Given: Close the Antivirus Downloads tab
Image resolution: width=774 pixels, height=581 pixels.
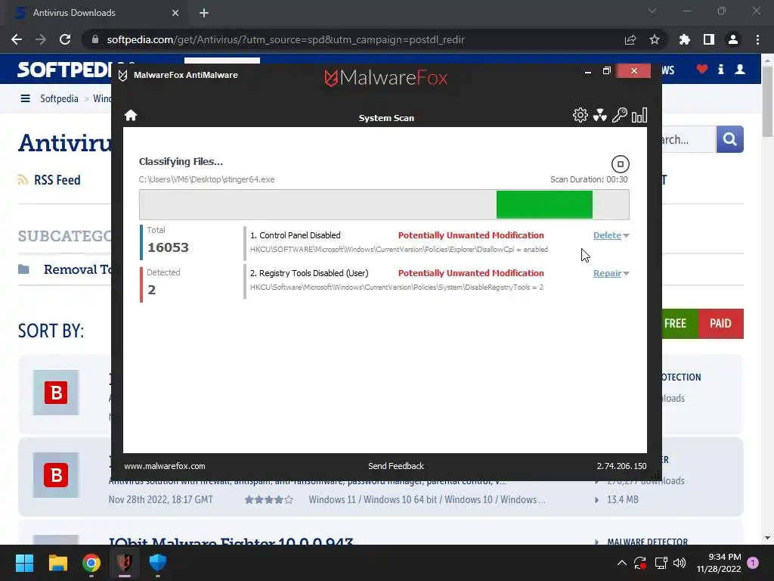Looking at the screenshot, I should [x=175, y=13].
